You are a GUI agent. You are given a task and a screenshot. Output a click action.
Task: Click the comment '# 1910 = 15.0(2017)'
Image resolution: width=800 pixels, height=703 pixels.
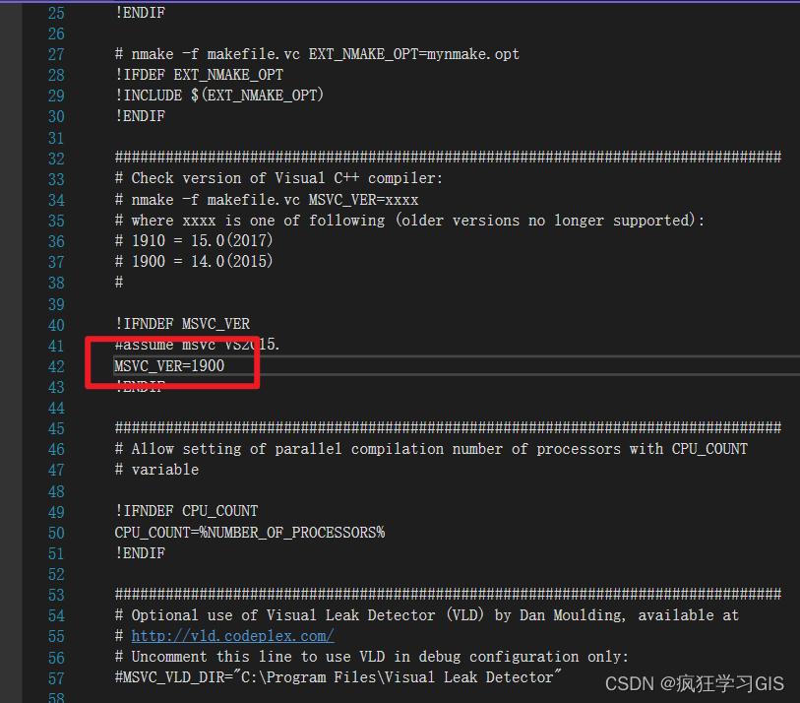click(194, 240)
